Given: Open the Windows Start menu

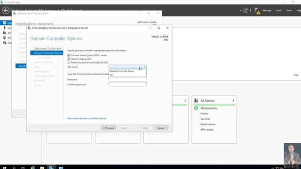Looking at the screenshot, I should pos(4,168).
